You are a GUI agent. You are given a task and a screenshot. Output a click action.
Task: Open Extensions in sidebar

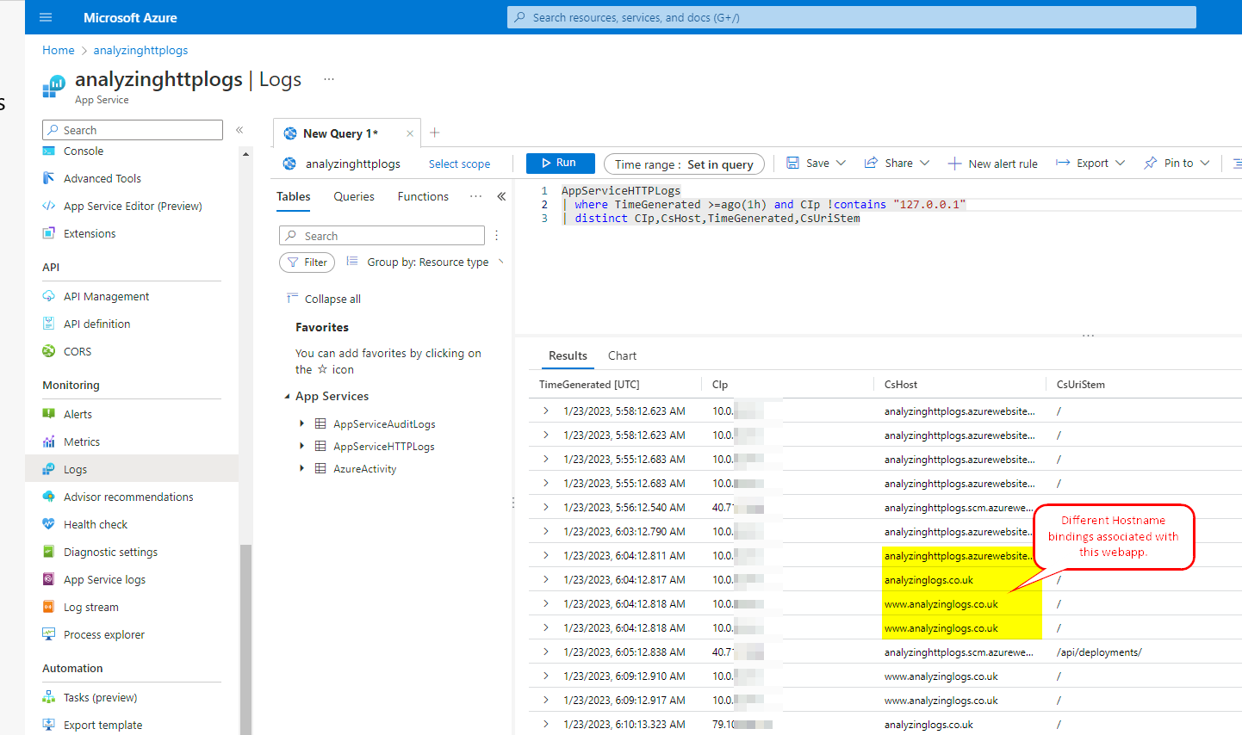pos(90,233)
